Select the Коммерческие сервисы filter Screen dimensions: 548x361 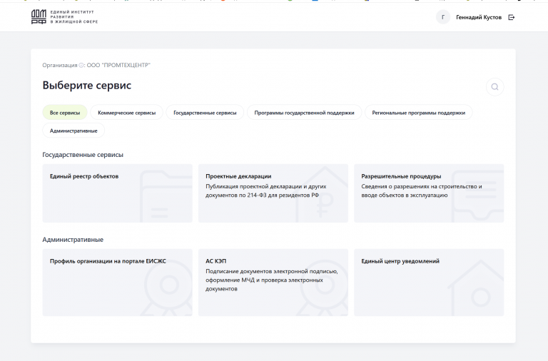pyautogui.click(x=126, y=113)
